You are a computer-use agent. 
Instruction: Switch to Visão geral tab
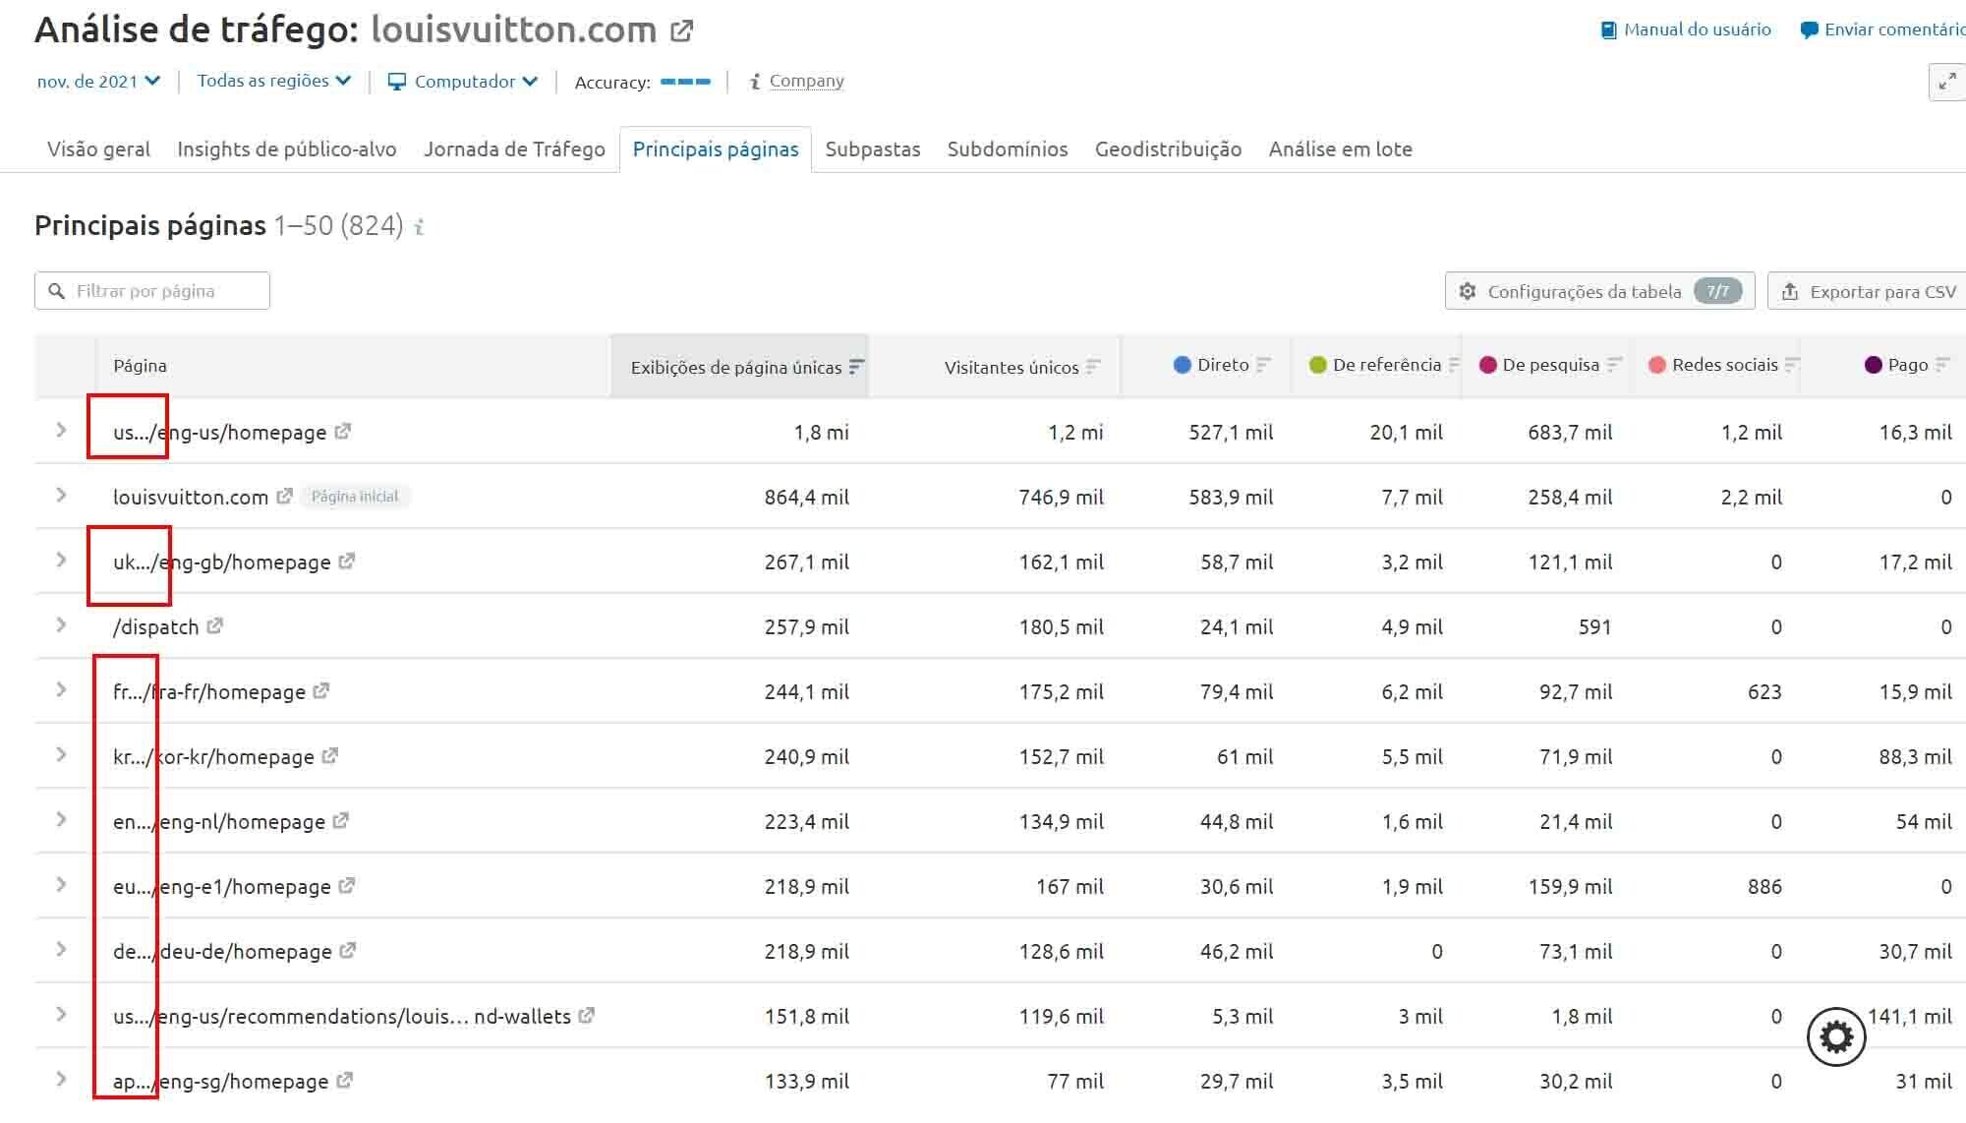(x=98, y=149)
